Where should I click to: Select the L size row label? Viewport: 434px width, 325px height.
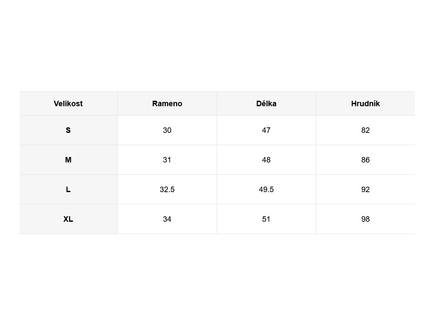tap(68, 190)
